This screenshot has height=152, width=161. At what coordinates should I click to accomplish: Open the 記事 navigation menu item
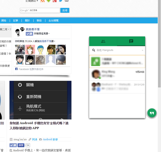[16, 21]
